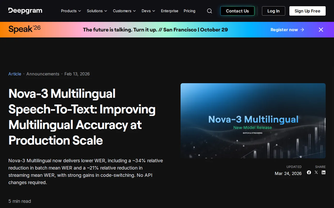Expand the Solutions dropdown
Image resolution: width=334 pixels, height=208 pixels.
pyautogui.click(x=97, y=11)
